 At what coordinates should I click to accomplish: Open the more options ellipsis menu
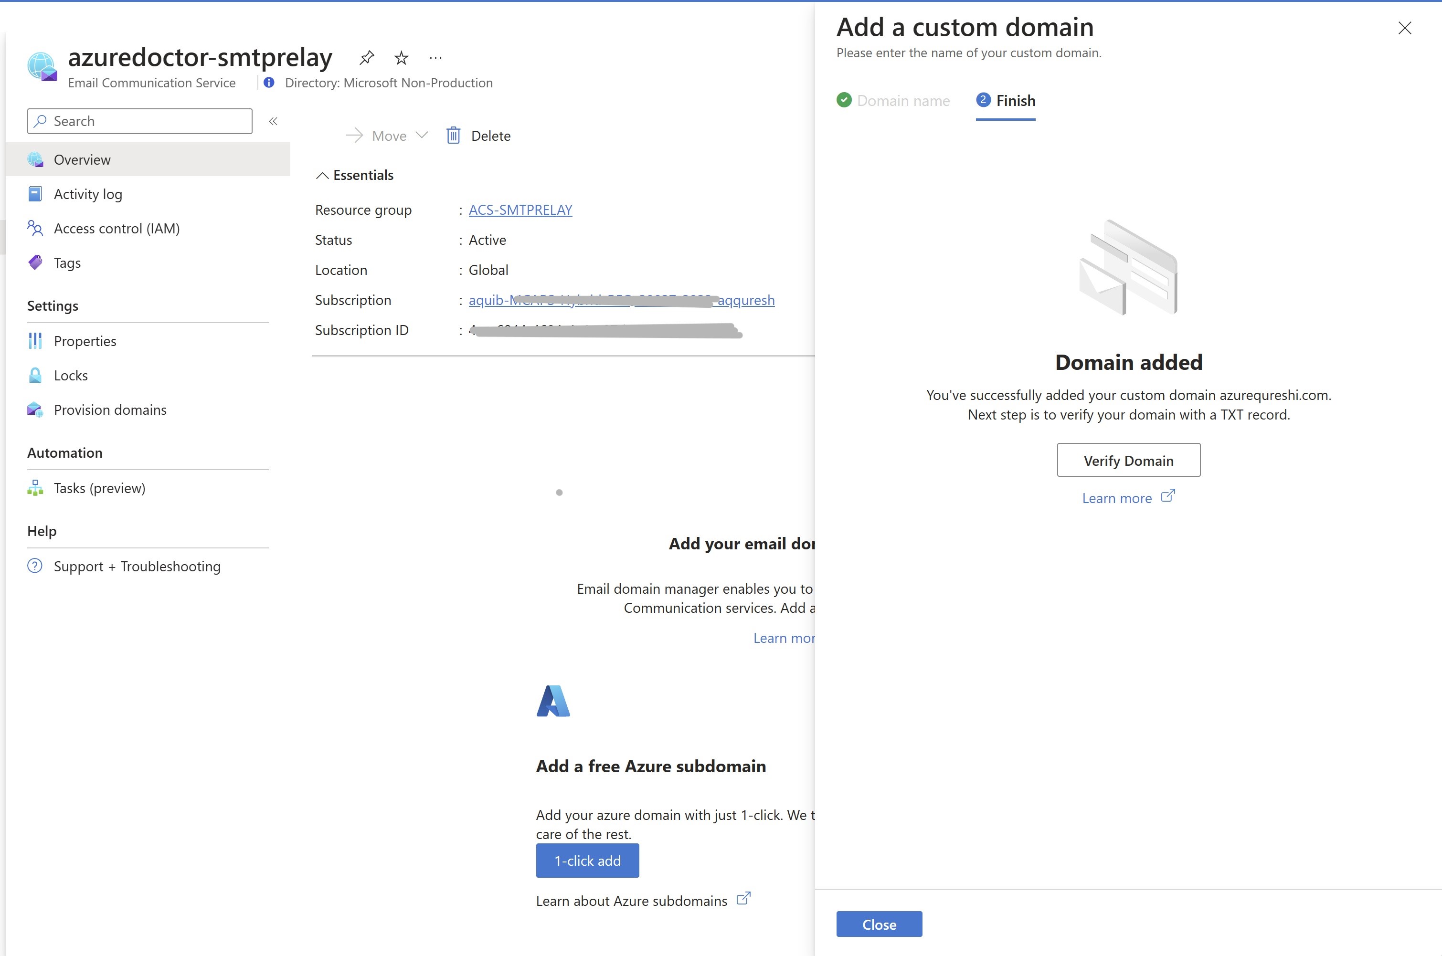435,58
